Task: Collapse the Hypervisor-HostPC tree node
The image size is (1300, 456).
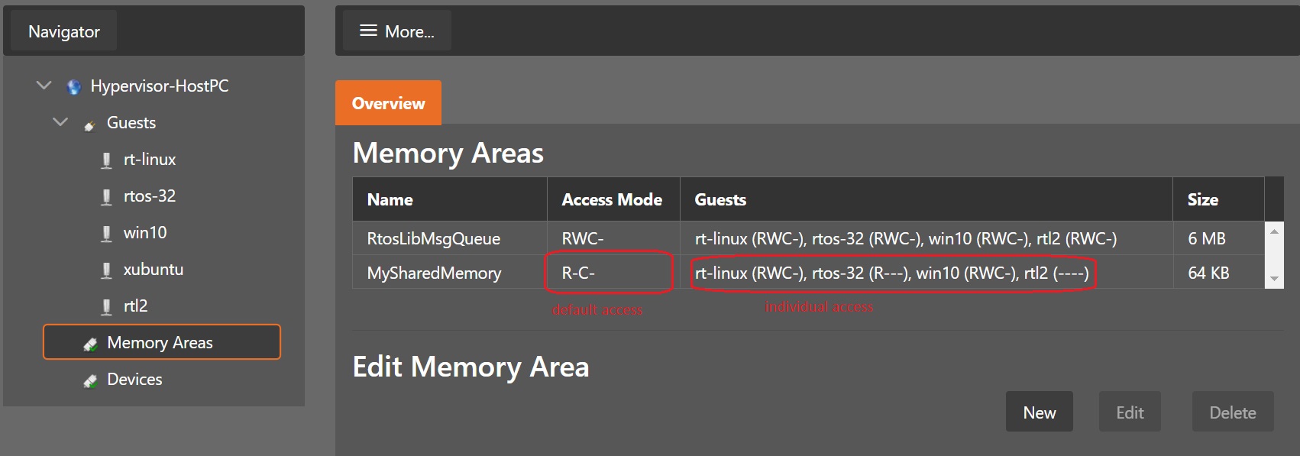Action: 44,86
